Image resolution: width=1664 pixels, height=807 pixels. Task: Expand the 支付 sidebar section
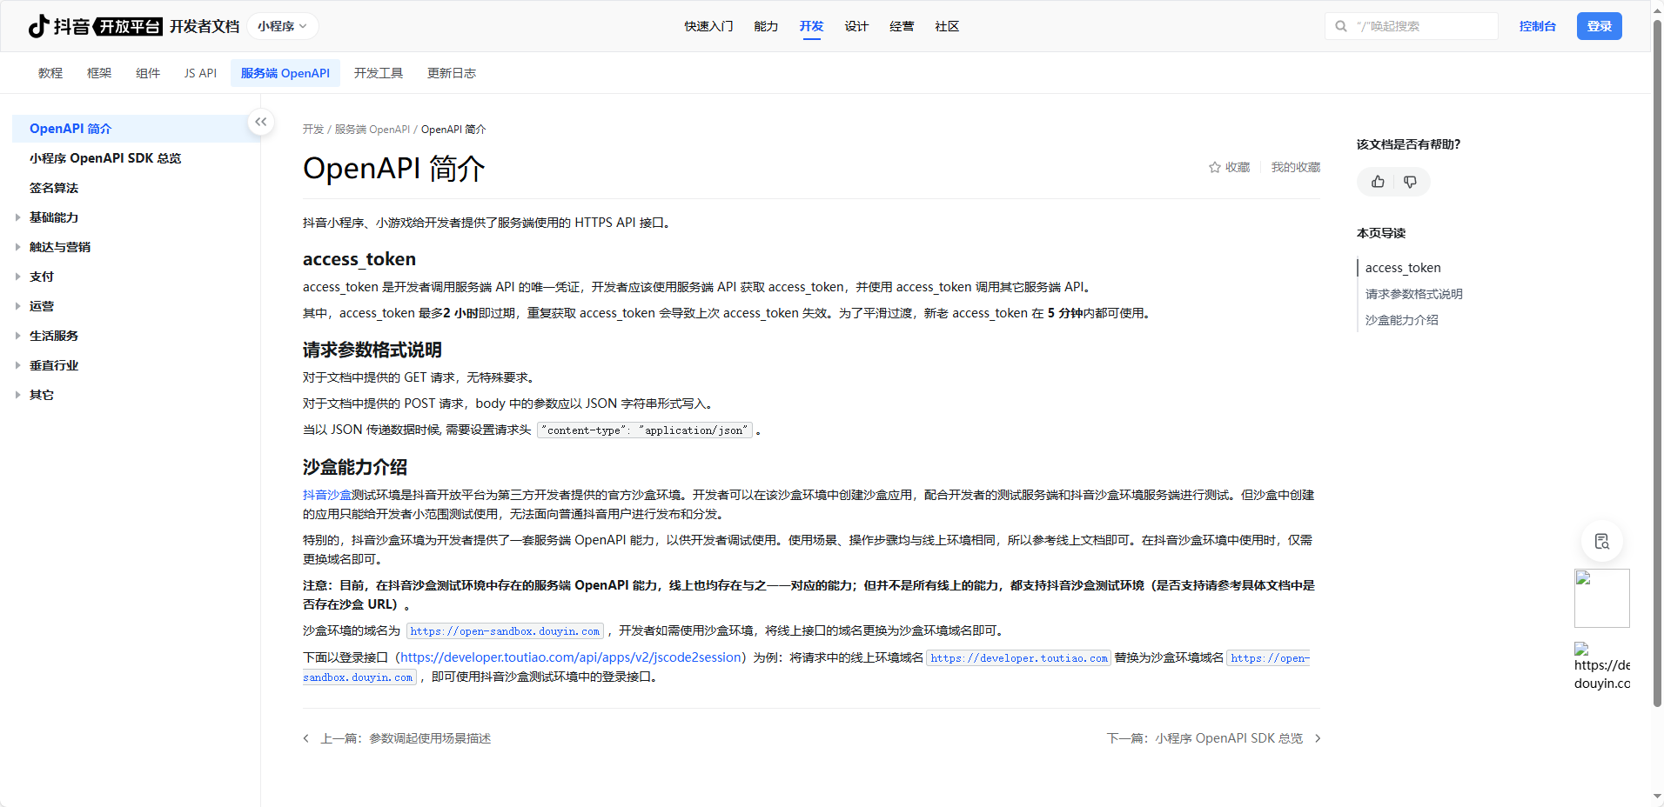coord(18,277)
